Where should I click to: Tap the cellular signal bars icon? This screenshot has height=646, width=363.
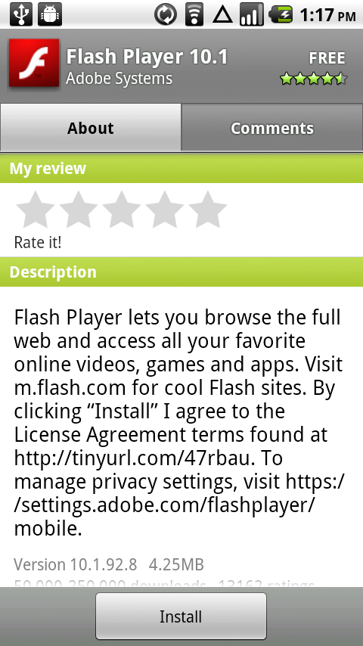(251, 14)
